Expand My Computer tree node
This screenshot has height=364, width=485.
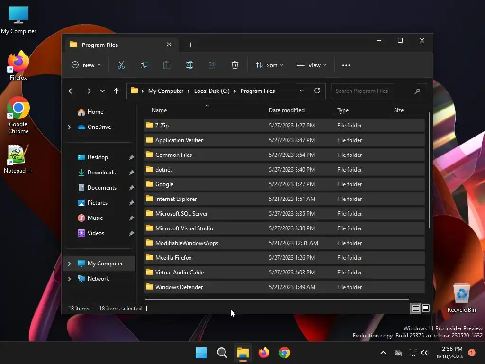coord(69,264)
